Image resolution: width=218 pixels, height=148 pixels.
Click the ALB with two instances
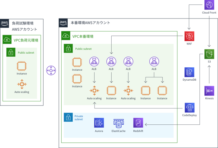(154, 61)
